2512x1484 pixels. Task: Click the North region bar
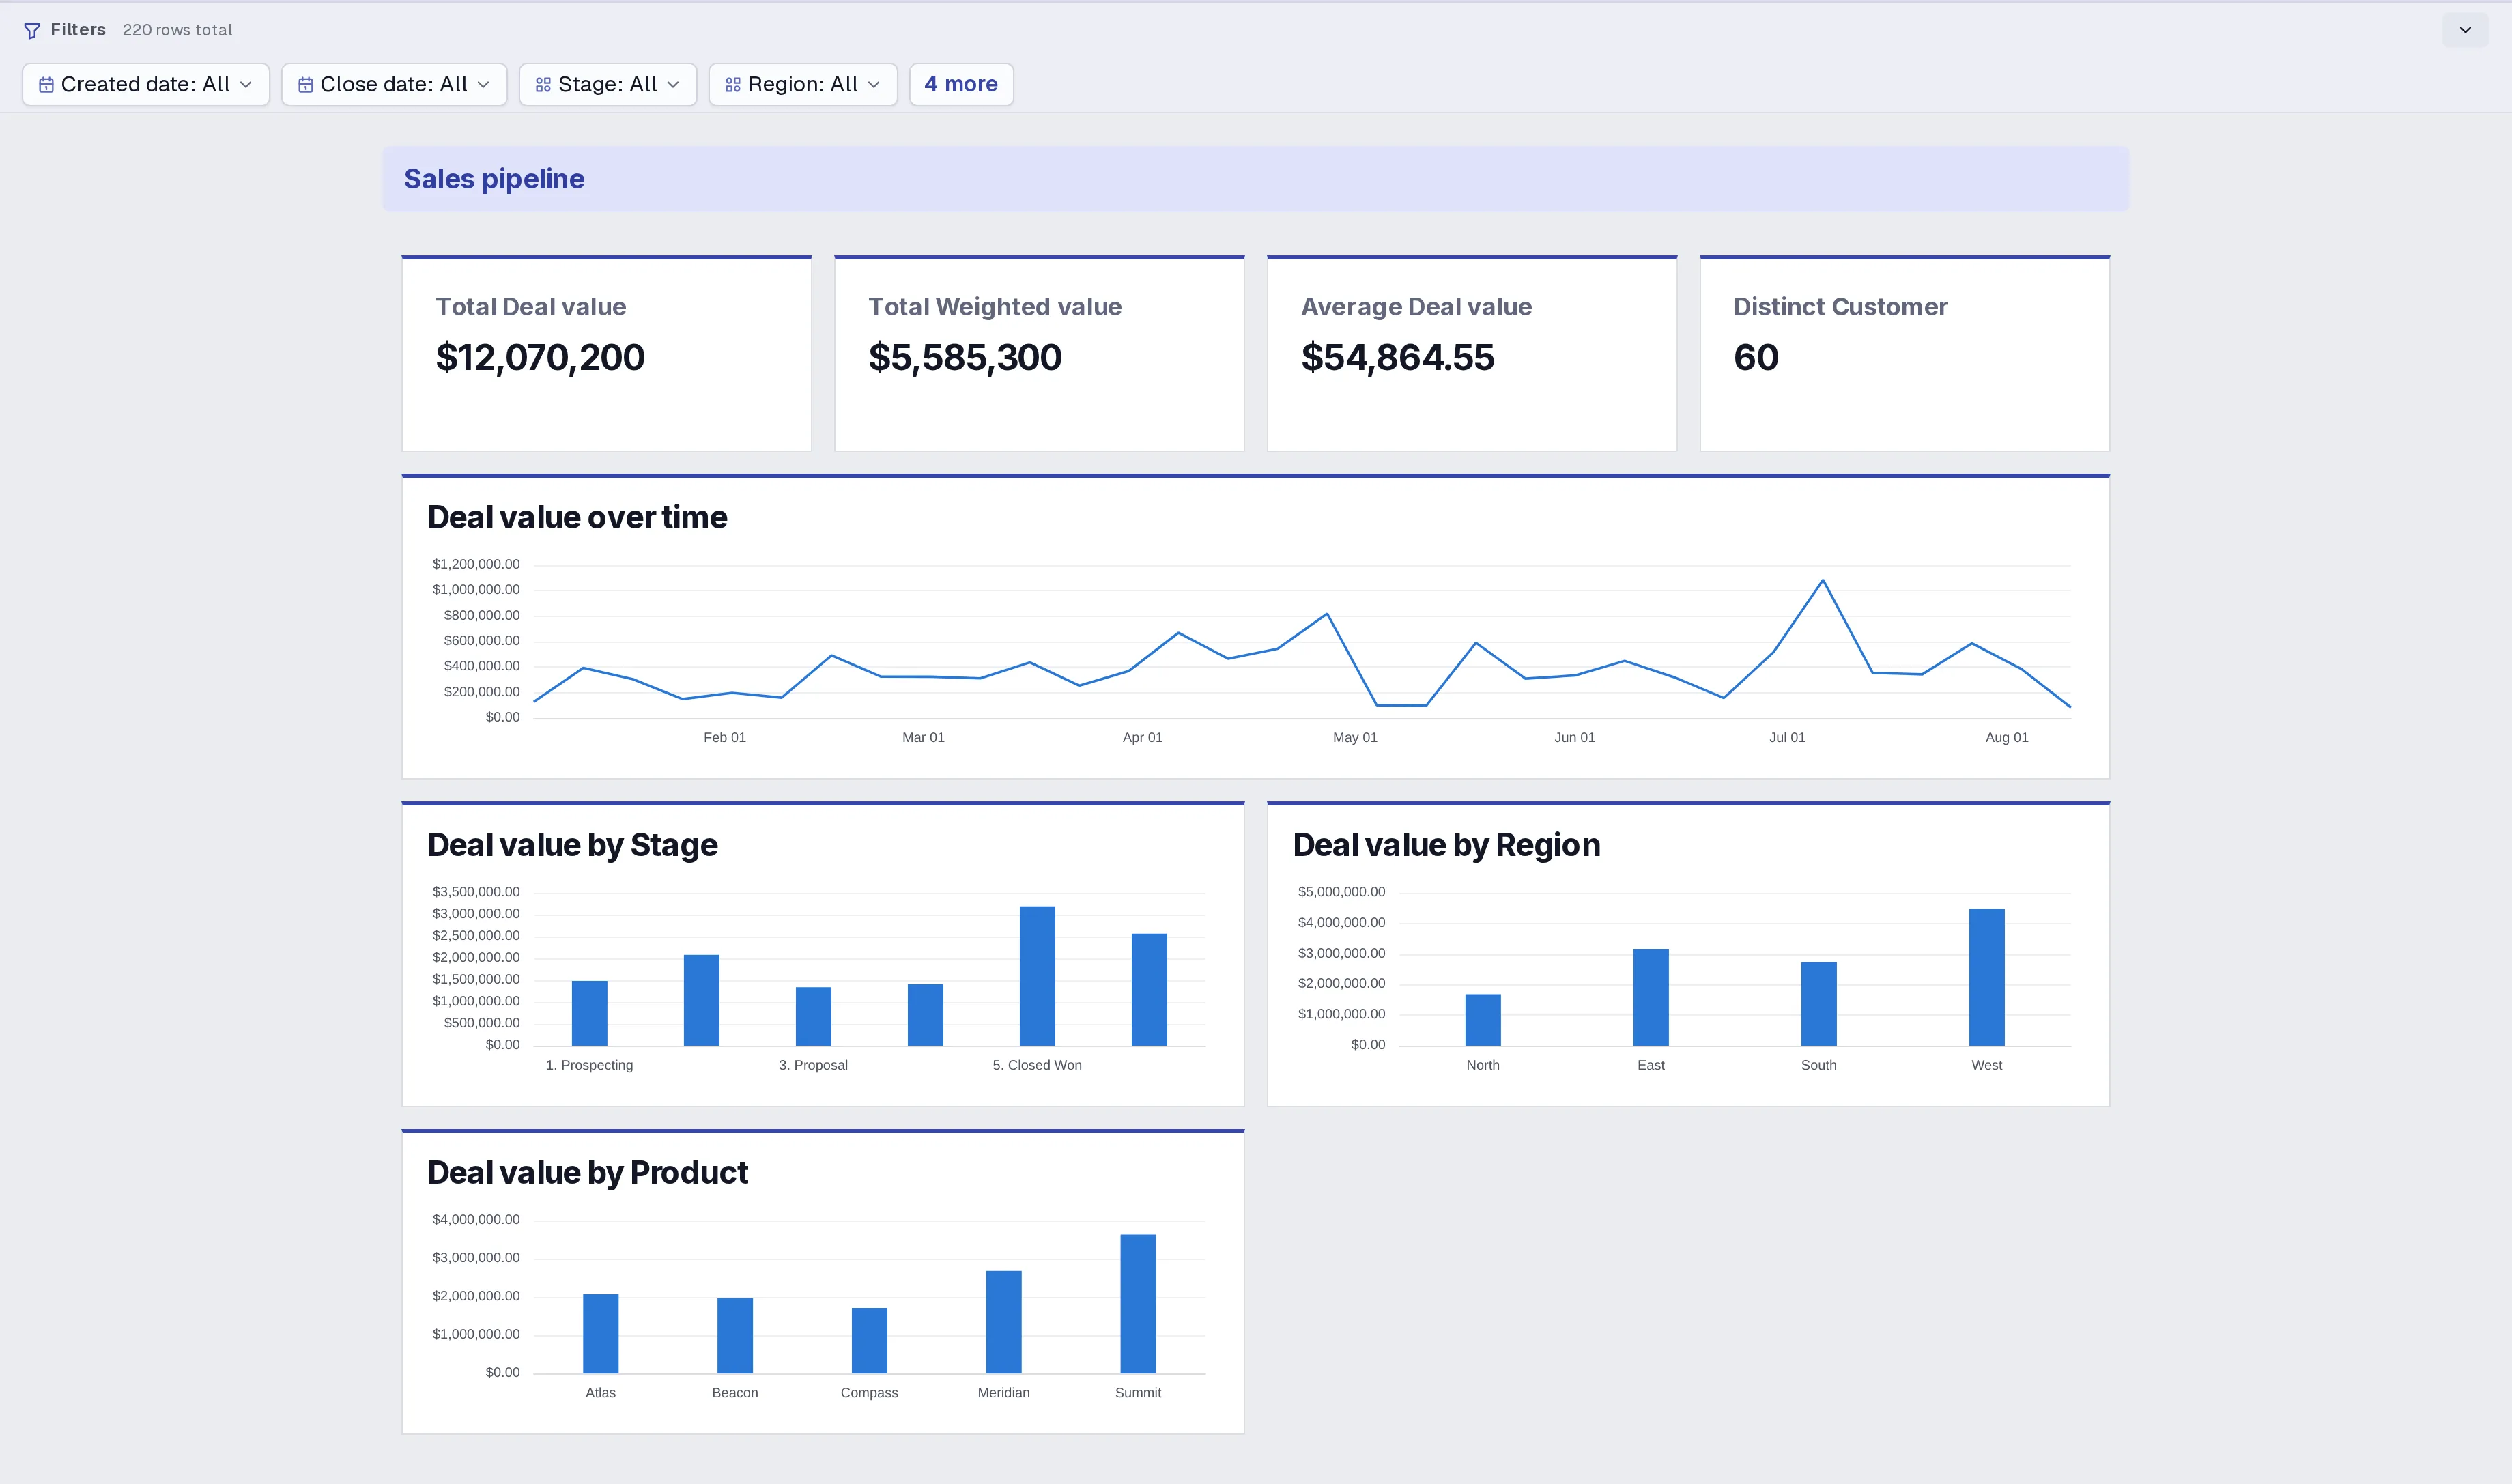coord(1483,1020)
